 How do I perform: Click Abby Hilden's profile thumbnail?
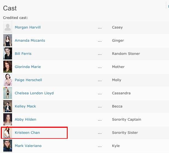tap(8, 120)
